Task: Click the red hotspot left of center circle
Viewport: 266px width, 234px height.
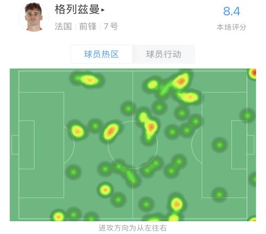Action: (111, 131)
